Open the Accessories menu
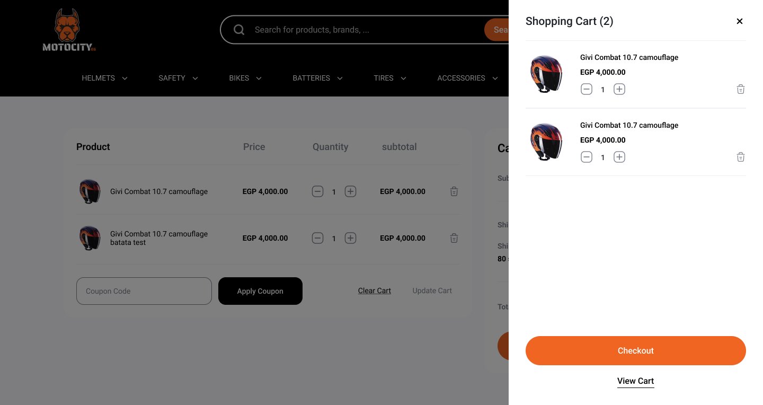Image resolution: width=763 pixels, height=405 pixels. [x=467, y=78]
